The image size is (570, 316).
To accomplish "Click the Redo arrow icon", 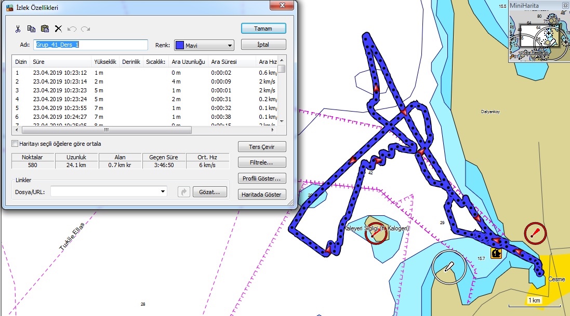I will pyautogui.click(x=85, y=29).
